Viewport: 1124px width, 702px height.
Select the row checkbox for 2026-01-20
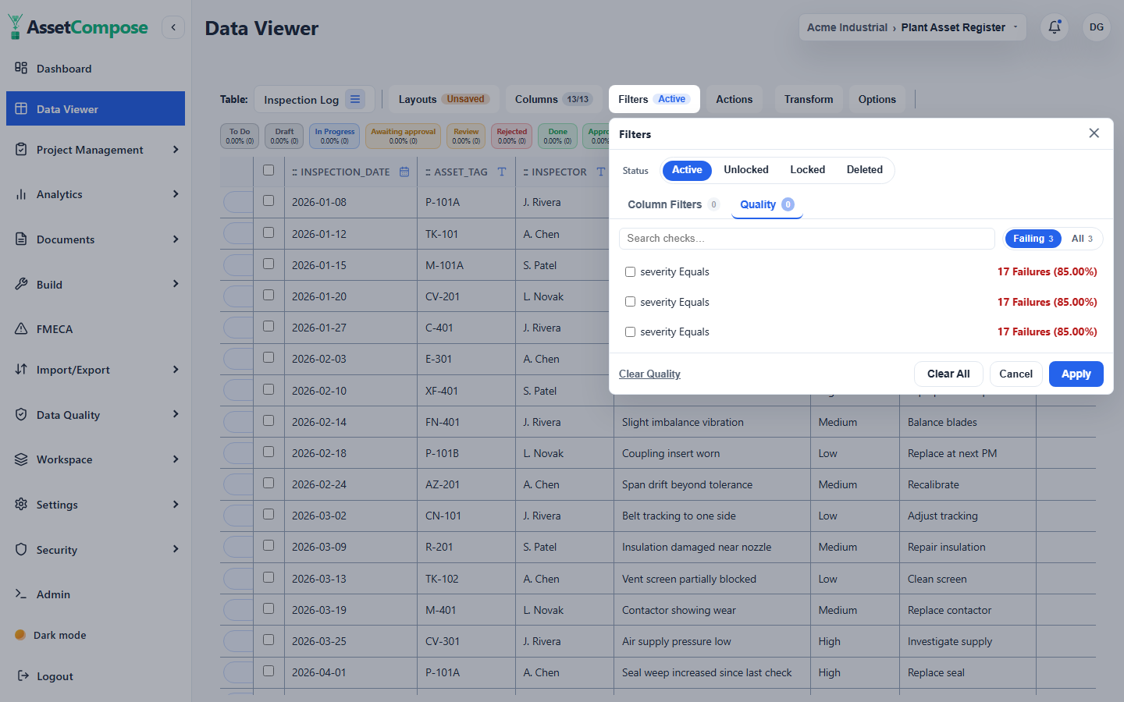pos(269,295)
